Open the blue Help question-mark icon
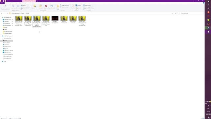The image size is (211, 119). pyautogui.click(x=204, y=3)
